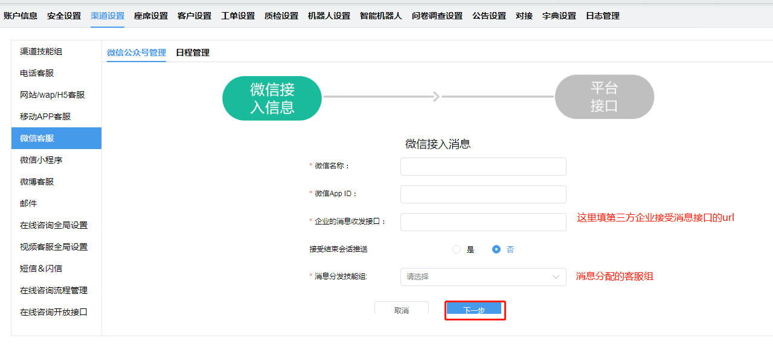Select 是 for 接受结束会话推送
This screenshot has width=773, height=344.
click(x=457, y=249)
